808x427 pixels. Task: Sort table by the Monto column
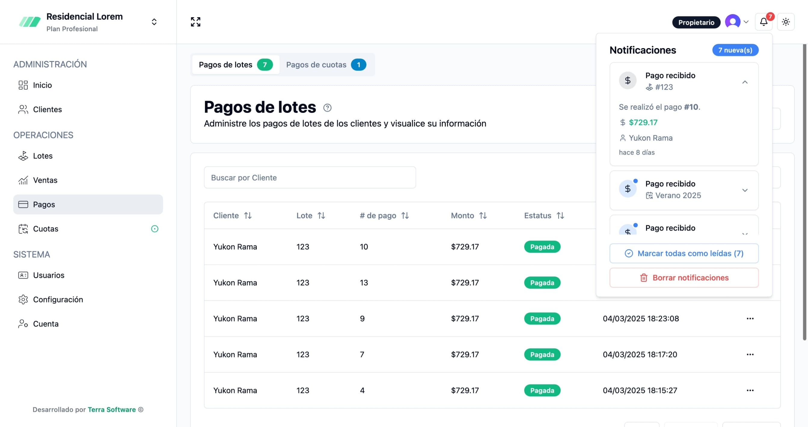coord(483,215)
